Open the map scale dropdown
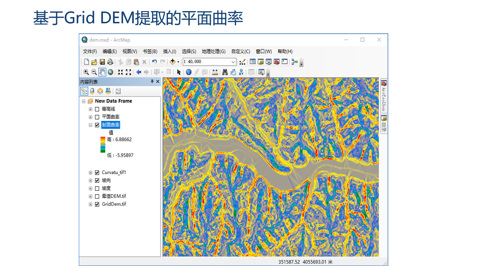This screenshot has height=266, width=487. click(233, 62)
